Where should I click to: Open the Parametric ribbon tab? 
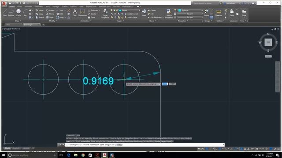coord(39,7)
